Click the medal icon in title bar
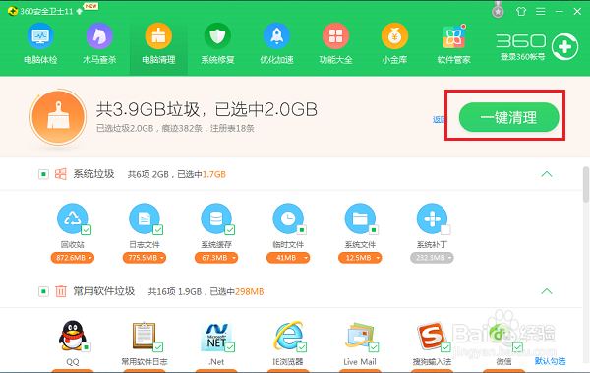 coord(498,11)
